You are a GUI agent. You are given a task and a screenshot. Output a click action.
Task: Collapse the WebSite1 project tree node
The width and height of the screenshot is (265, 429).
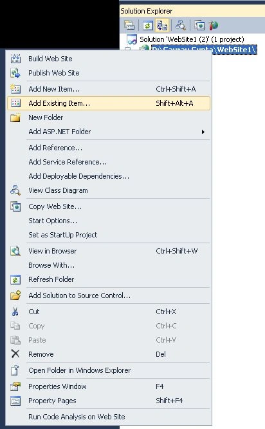(x=127, y=49)
